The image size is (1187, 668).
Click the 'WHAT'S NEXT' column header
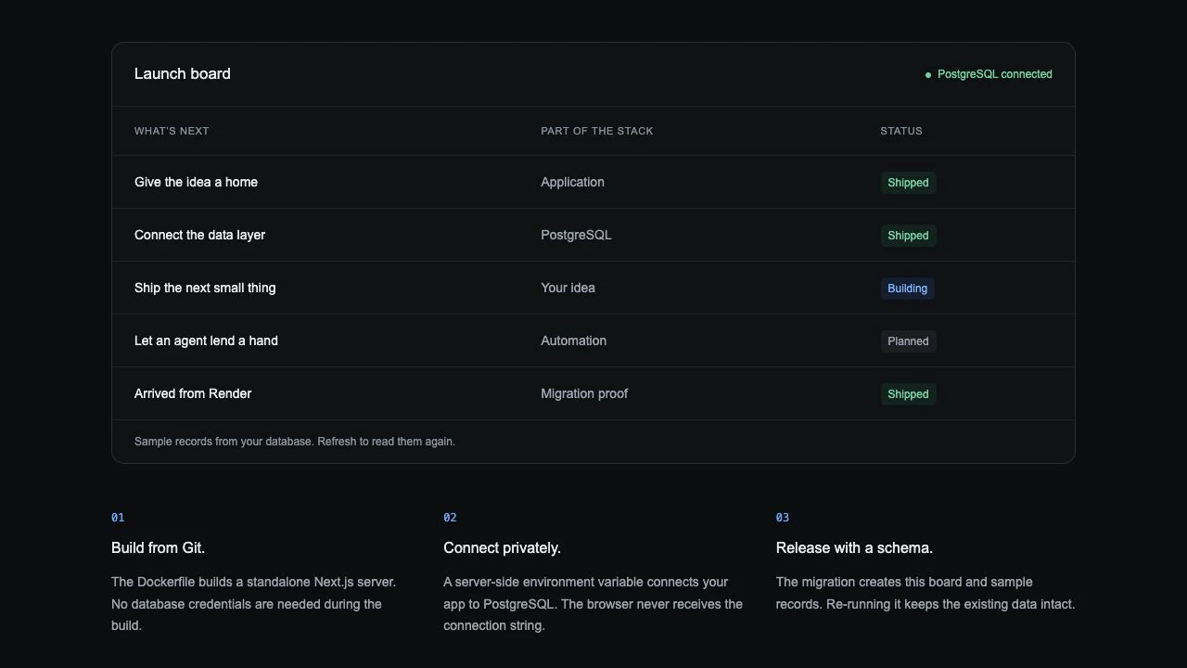(172, 131)
